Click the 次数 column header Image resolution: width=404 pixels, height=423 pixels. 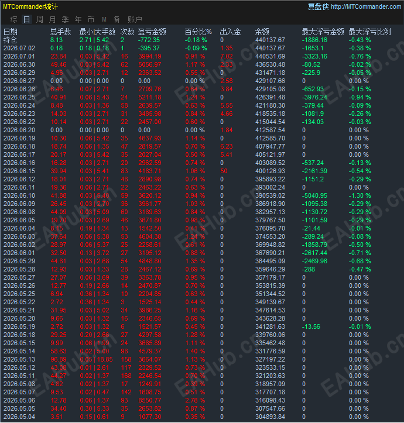127,32
